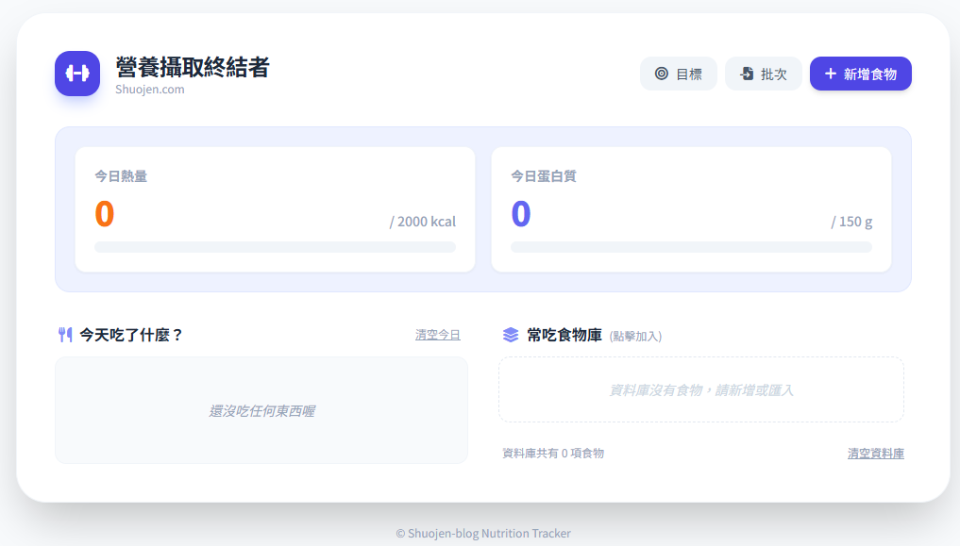Click the empty food library placeholder box
Viewport: 960px width, 546px height.
click(700, 389)
